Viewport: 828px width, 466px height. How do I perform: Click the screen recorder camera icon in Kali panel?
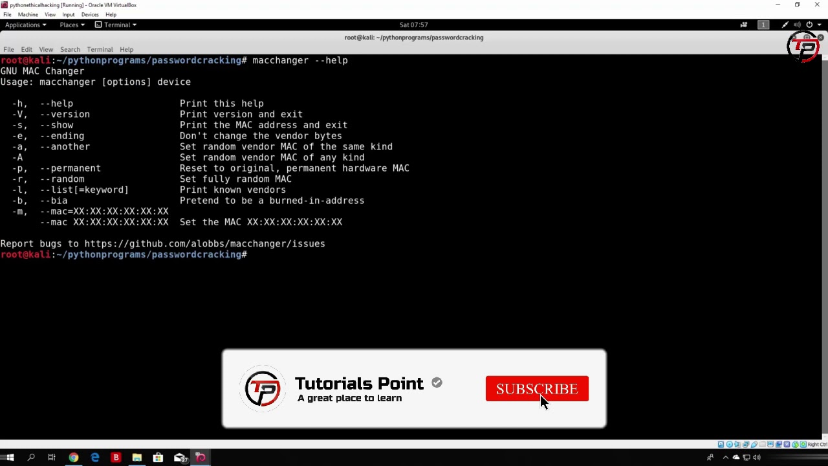744,25
